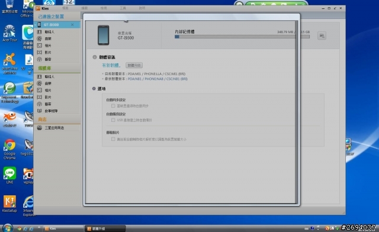Open the View menu in Kies

104,8
